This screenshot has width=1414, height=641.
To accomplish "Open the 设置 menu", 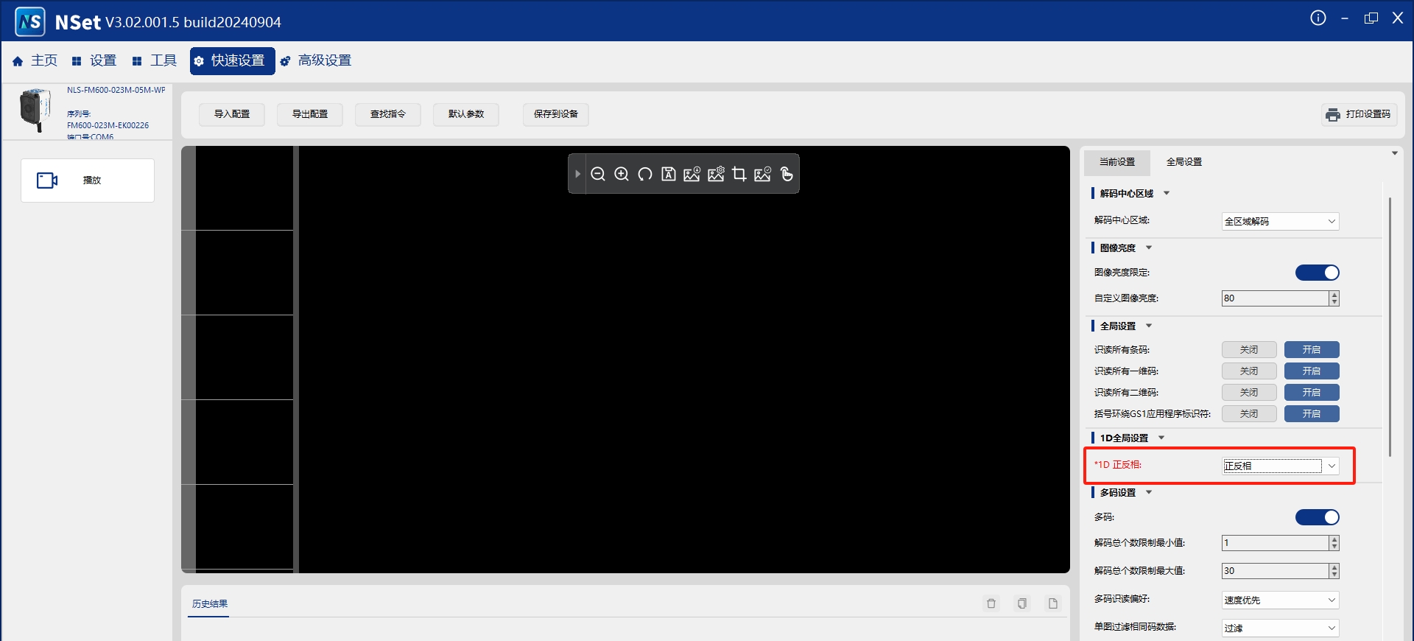I will (94, 60).
